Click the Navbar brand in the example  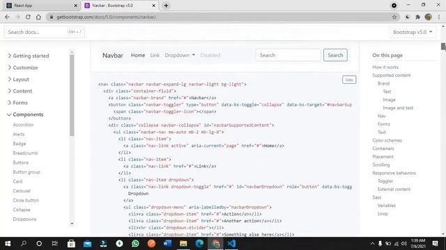pyautogui.click(x=113, y=56)
